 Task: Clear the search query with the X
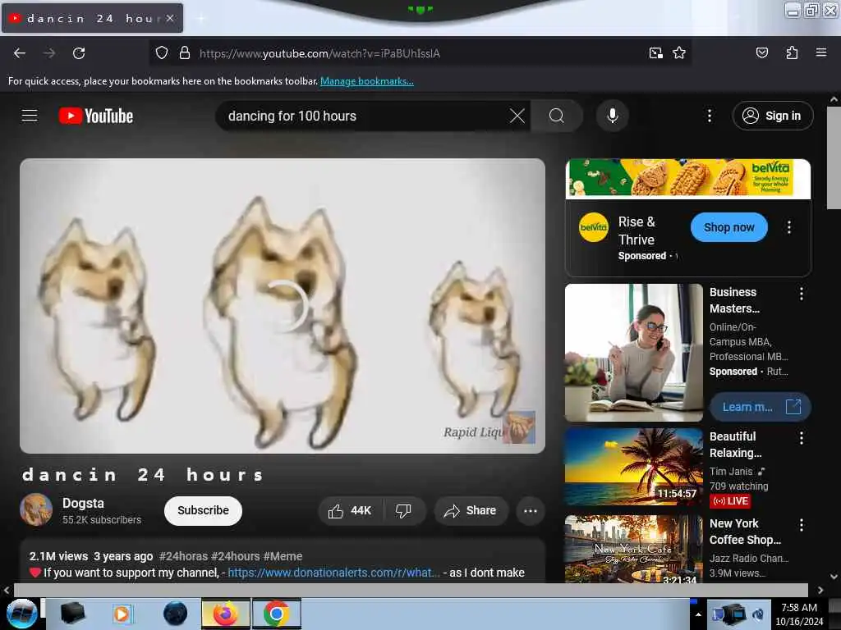(x=517, y=116)
